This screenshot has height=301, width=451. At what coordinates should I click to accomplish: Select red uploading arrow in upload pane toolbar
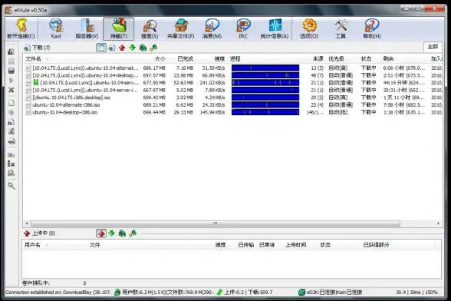pos(101,233)
